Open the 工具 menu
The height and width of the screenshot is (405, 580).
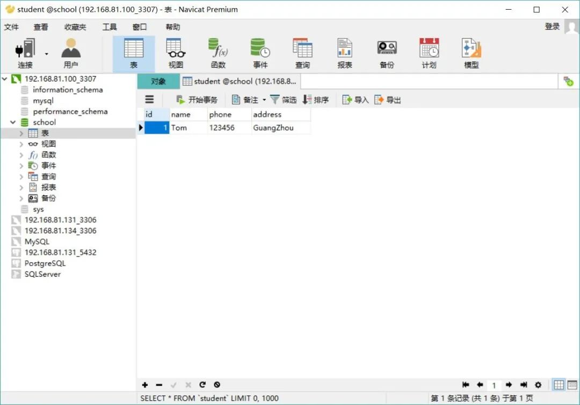coord(110,27)
